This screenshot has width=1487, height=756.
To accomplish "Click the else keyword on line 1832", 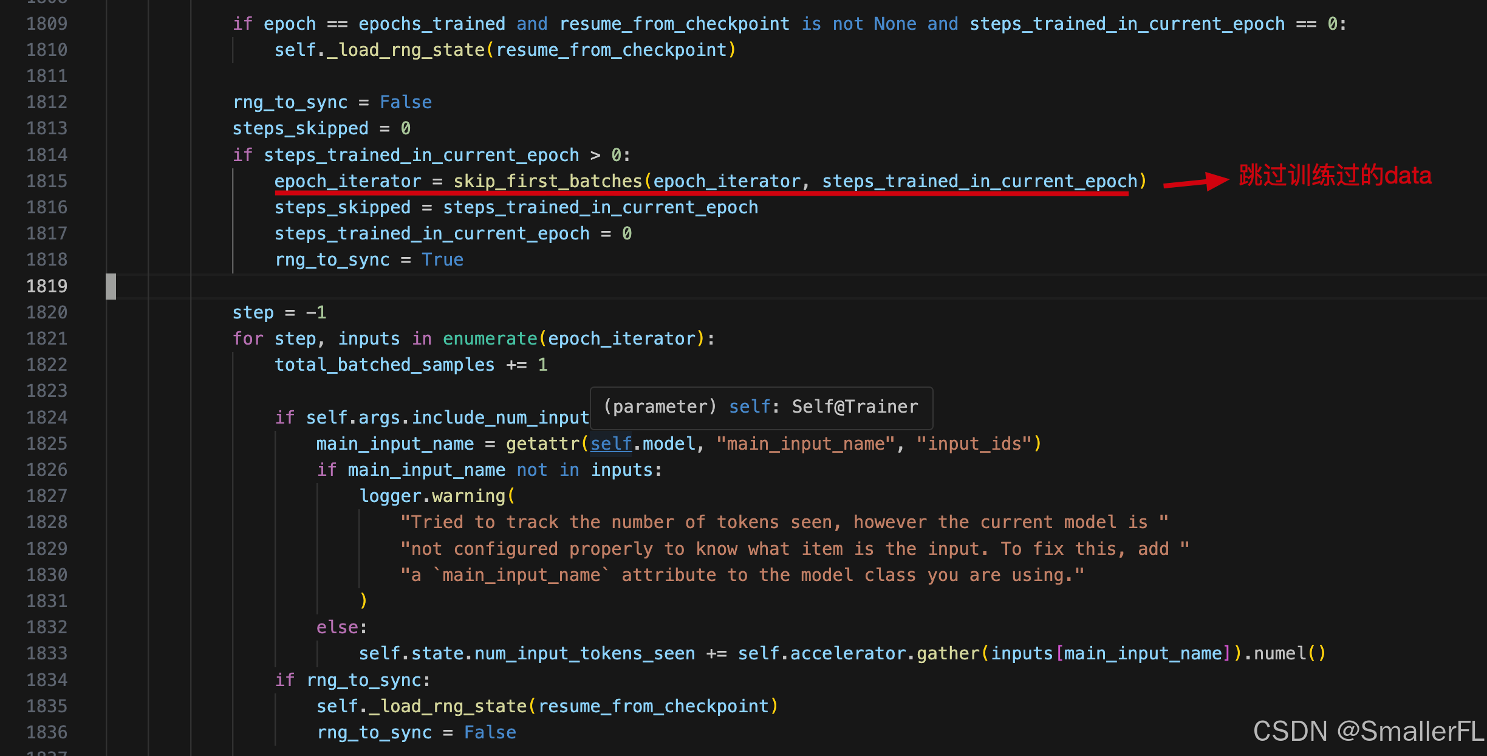I will click(x=337, y=627).
